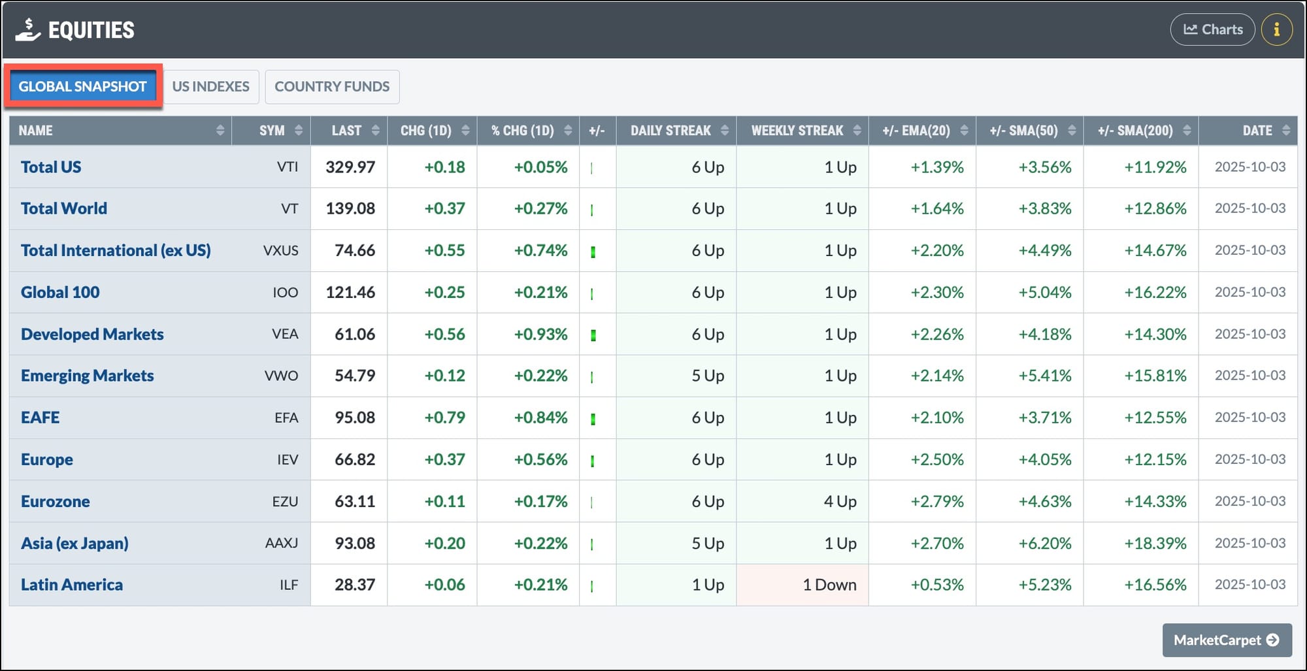Image resolution: width=1307 pixels, height=671 pixels.
Task: Sort by +/- EMA(20) column arrows
Action: [964, 131]
